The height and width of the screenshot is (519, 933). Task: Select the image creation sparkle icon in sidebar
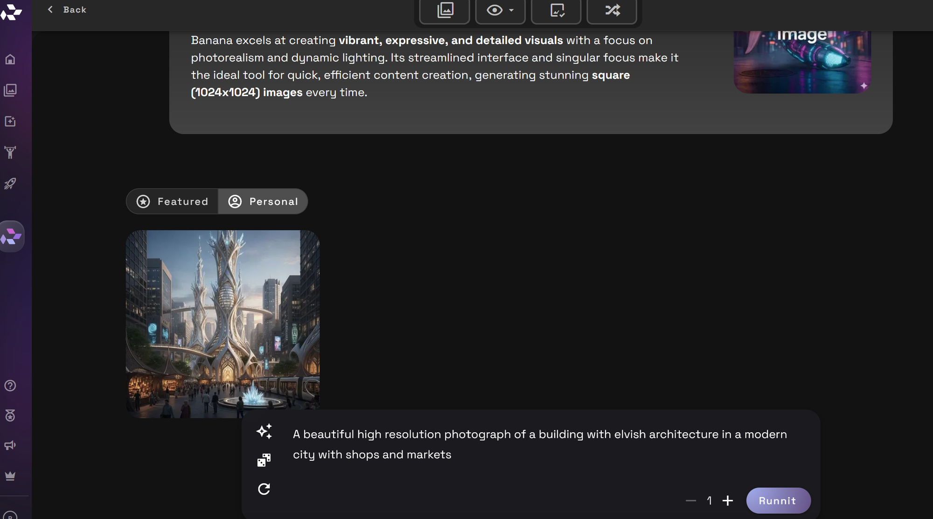click(x=10, y=121)
